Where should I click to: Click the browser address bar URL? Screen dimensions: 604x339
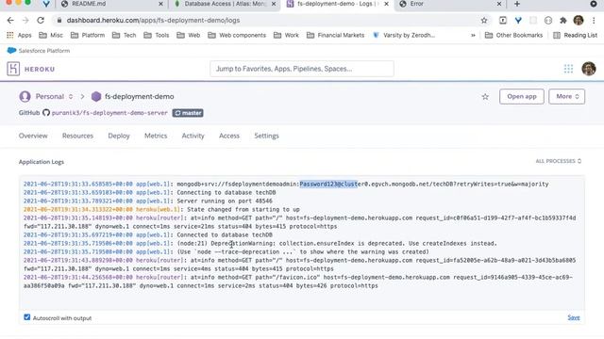point(153,21)
